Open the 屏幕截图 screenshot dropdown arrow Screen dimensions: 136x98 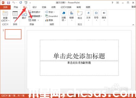42,16
